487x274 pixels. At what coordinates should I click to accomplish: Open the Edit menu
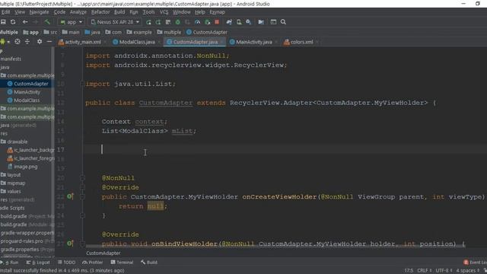click(5, 12)
